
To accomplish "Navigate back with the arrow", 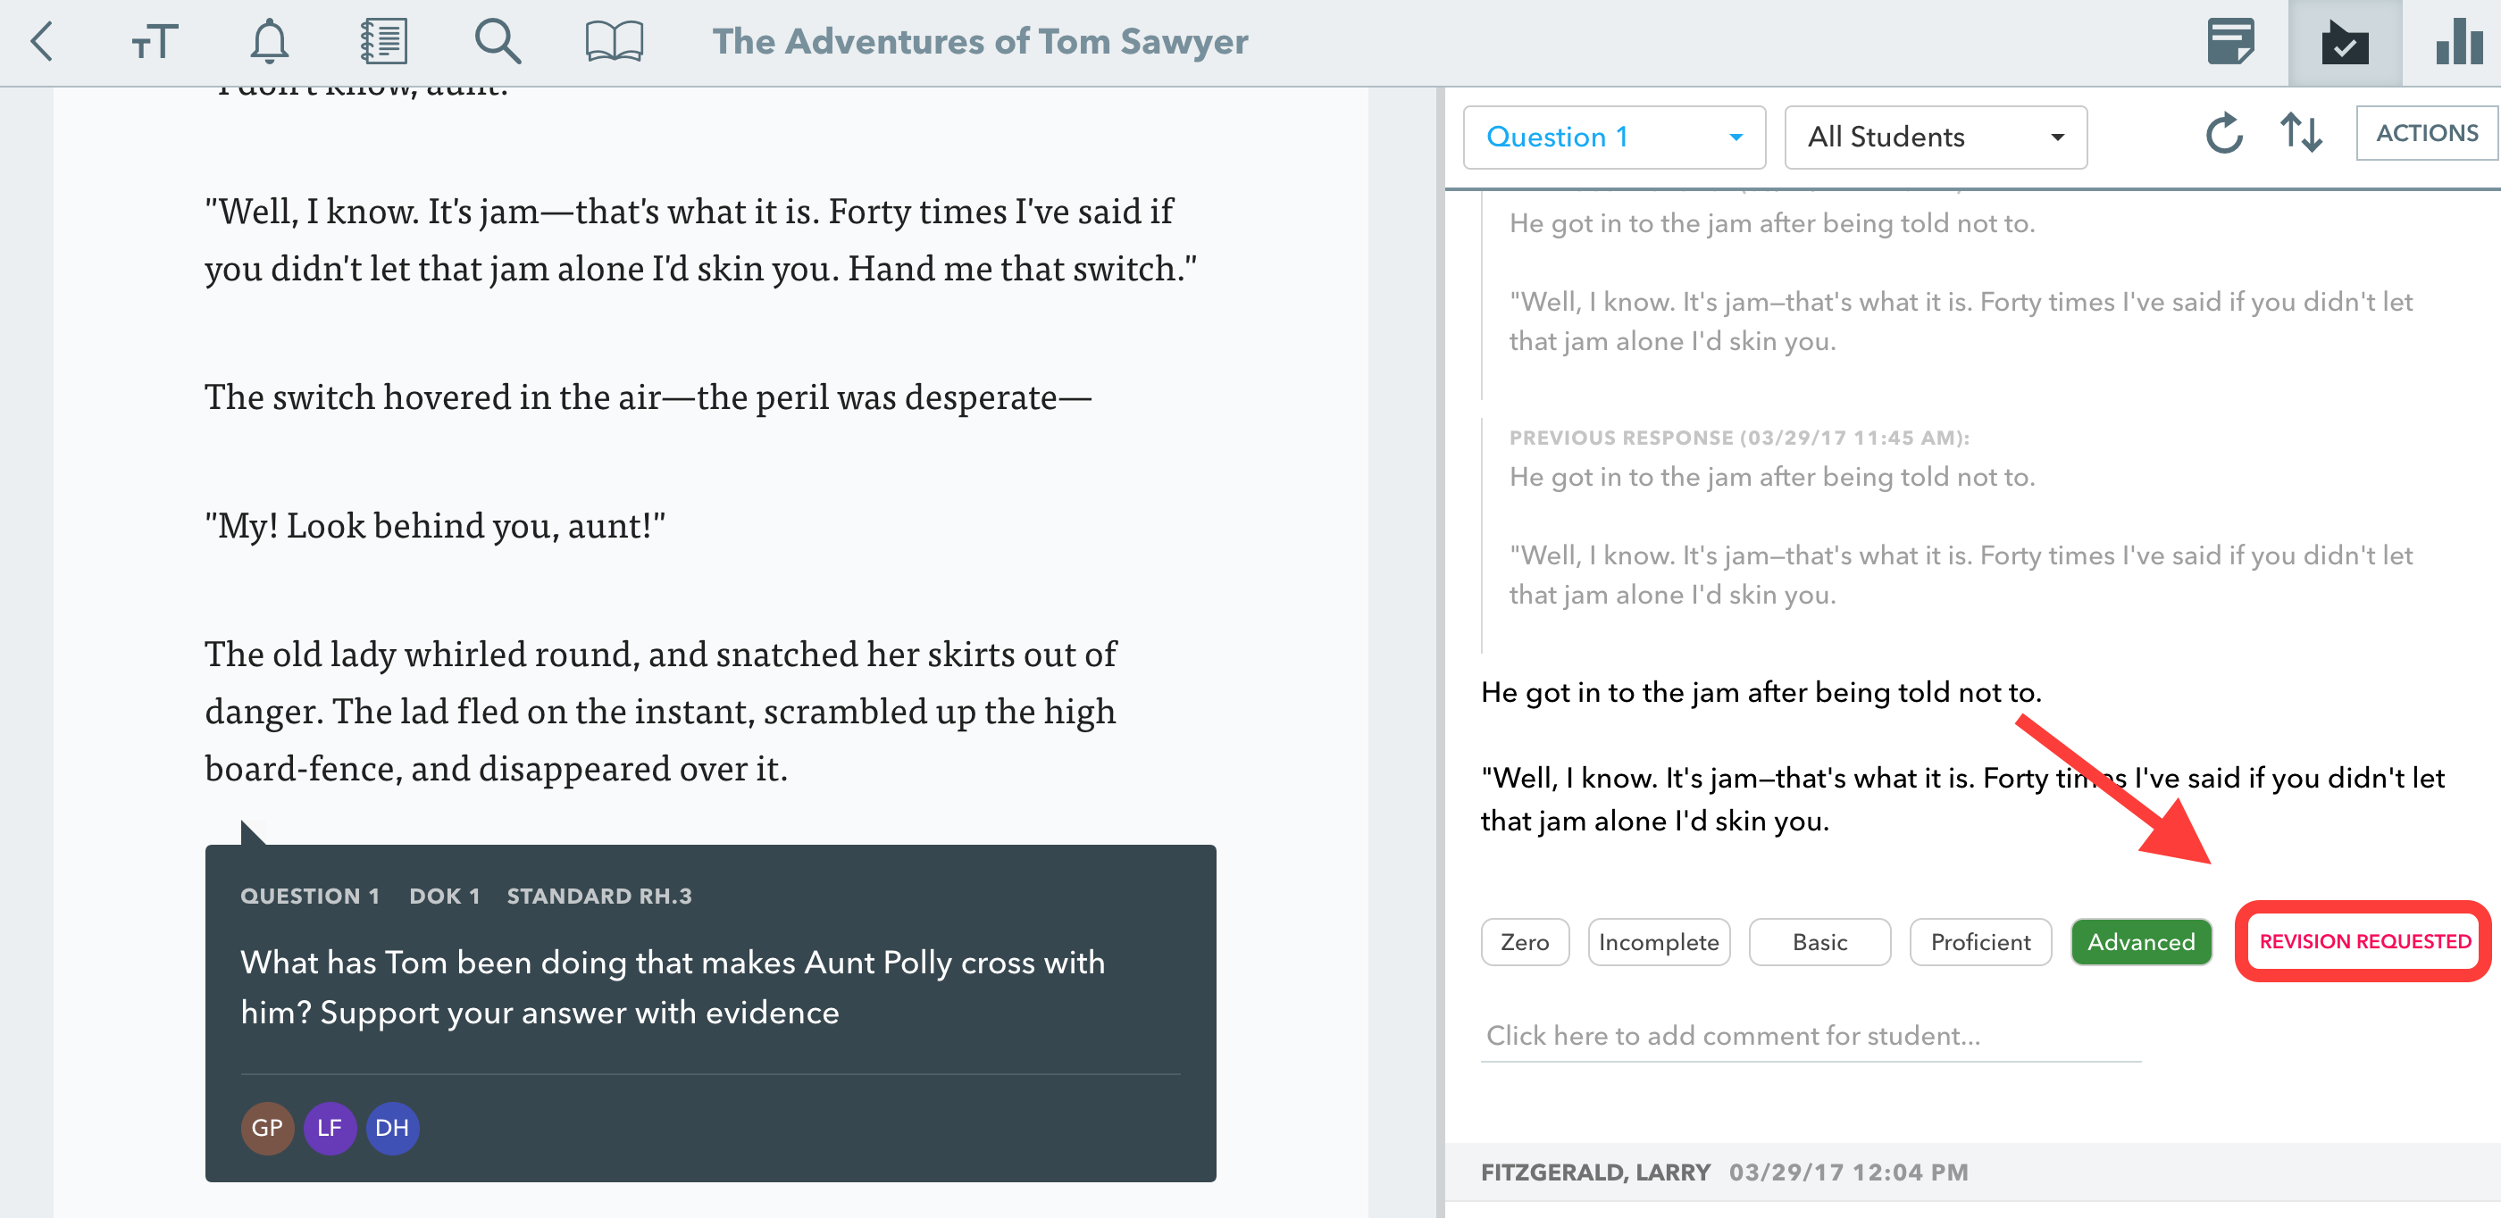I will [x=41, y=42].
